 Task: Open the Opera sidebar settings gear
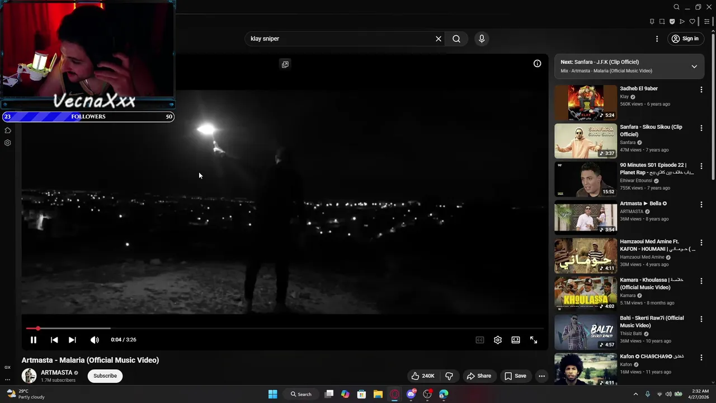pyautogui.click(x=7, y=143)
